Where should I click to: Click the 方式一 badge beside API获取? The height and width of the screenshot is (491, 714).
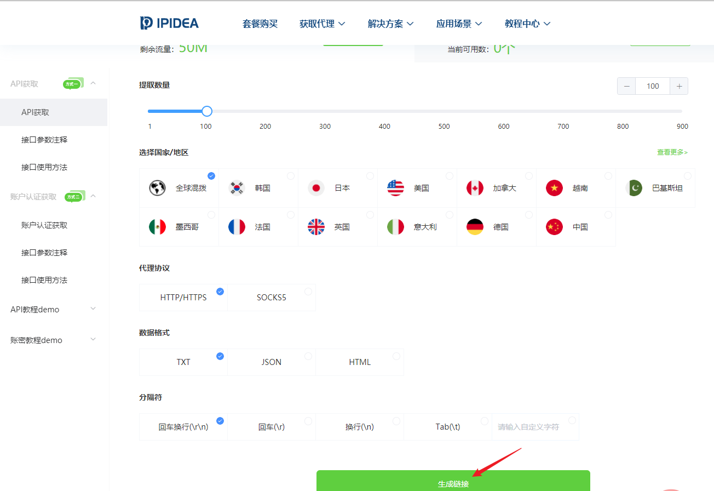point(73,84)
